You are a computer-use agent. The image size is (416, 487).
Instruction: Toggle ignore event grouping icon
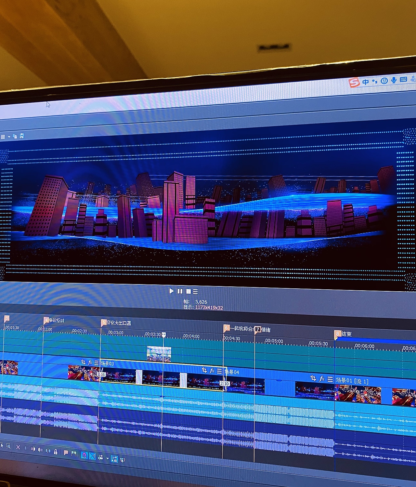click(x=123, y=460)
